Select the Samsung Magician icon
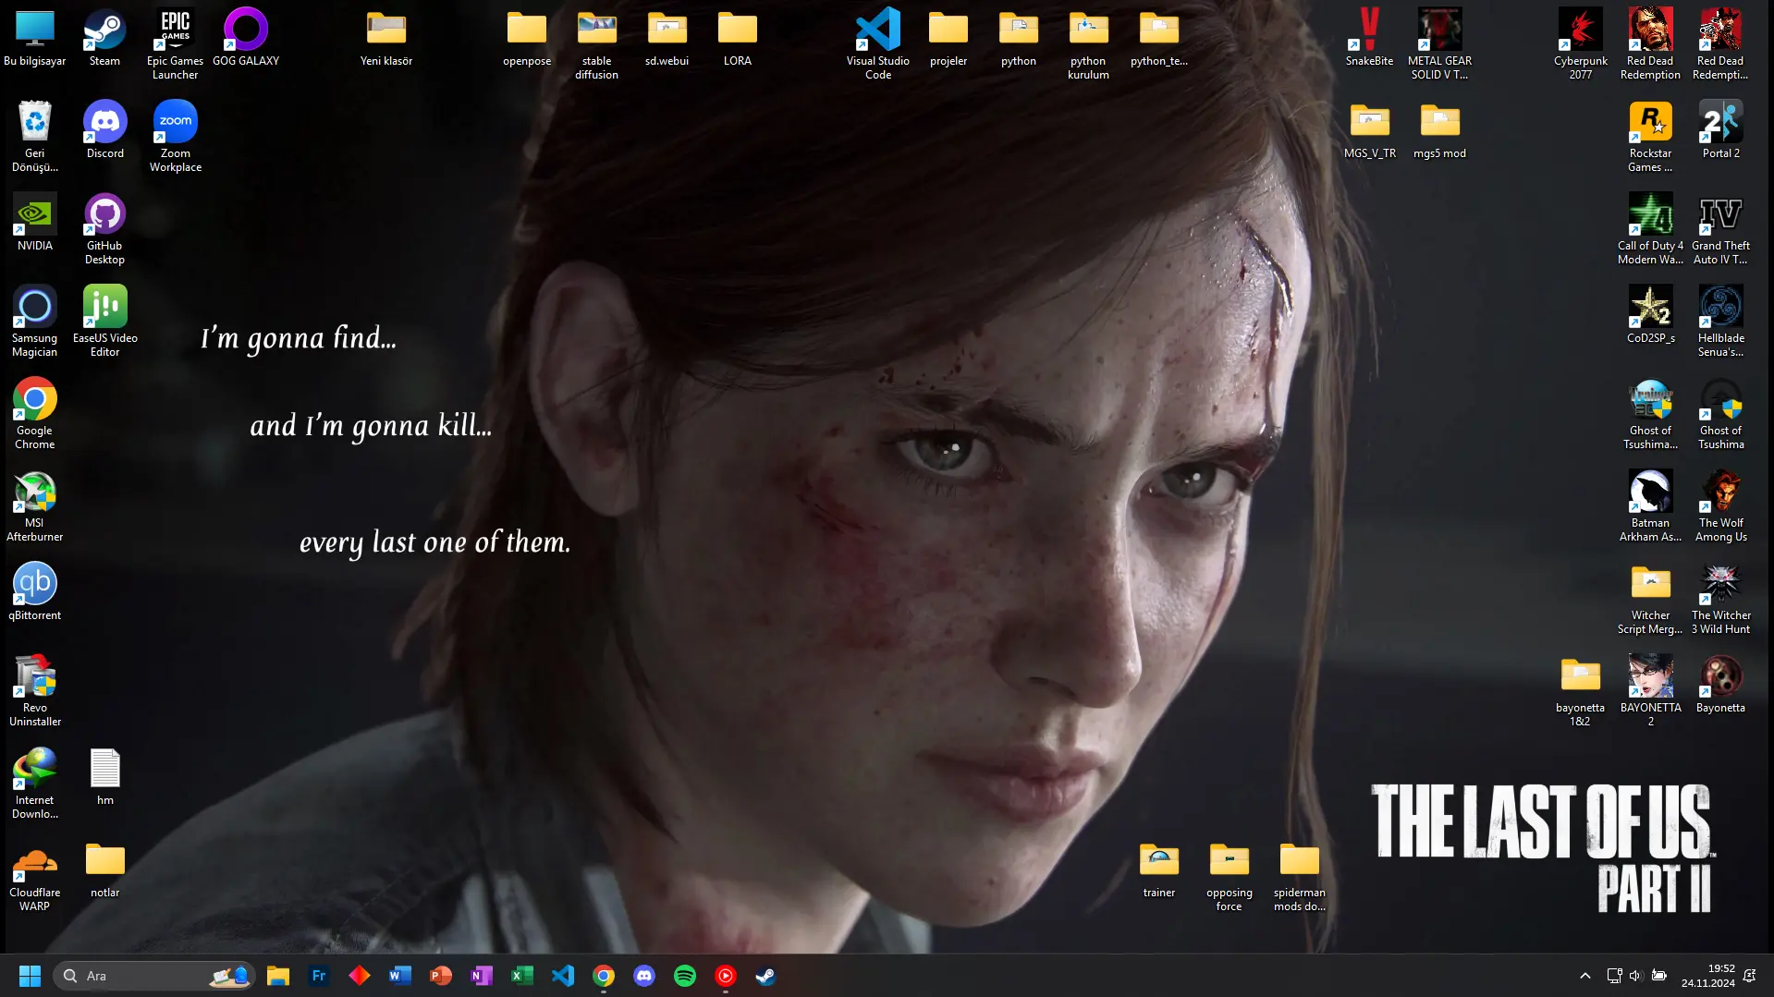 34,322
